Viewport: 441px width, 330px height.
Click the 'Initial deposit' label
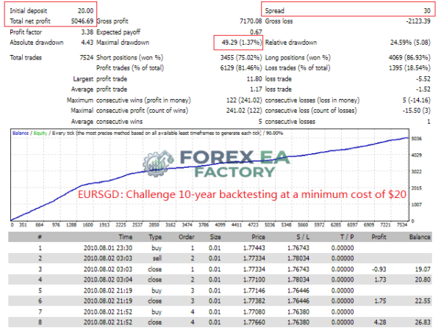tap(29, 11)
